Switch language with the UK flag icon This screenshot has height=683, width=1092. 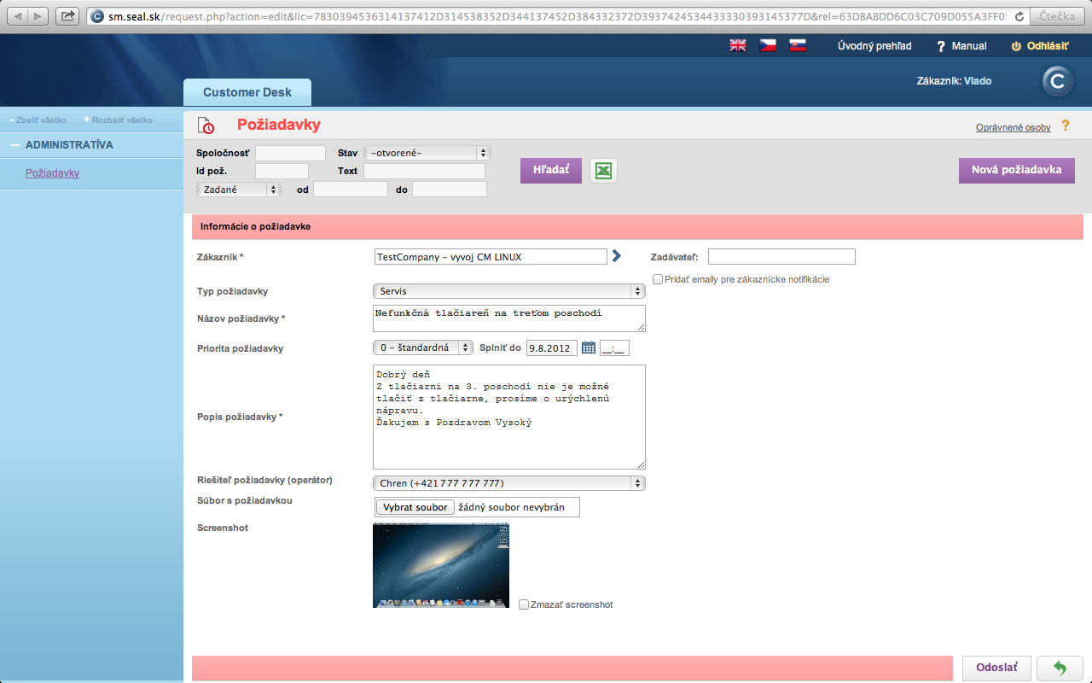coord(738,46)
